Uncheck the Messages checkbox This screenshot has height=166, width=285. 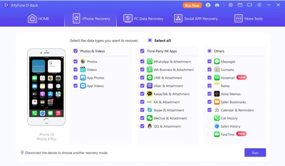pos(209,61)
